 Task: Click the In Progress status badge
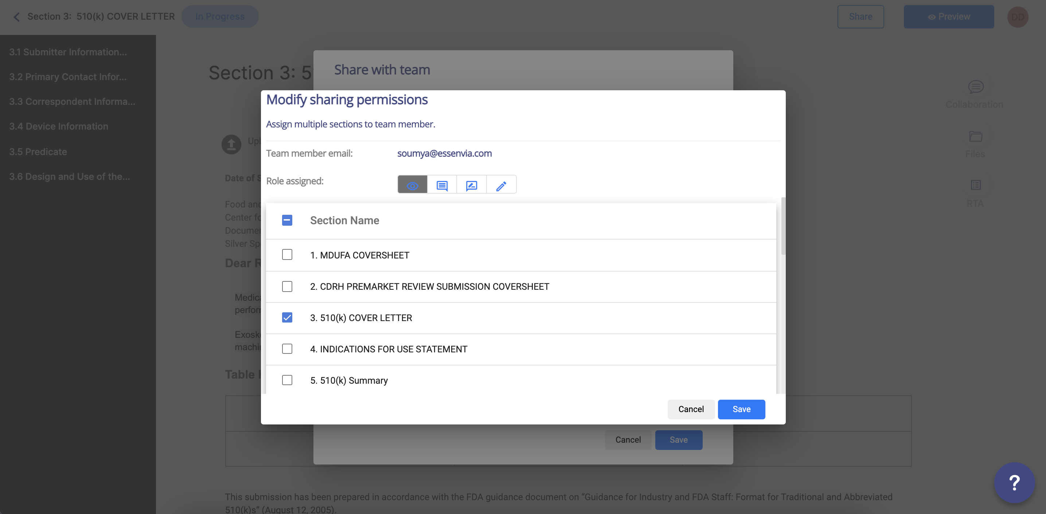click(220, 17)
